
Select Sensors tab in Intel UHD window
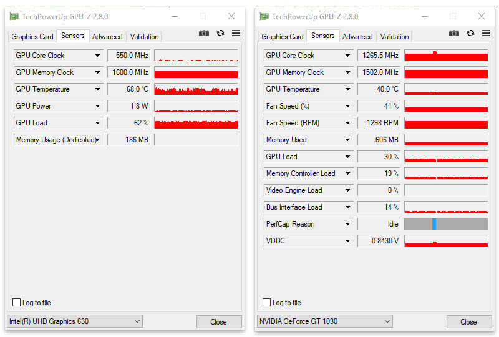(73, 36)
